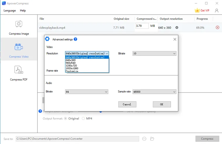Choose the 640x360 resolution option

[x=87, y=60]
